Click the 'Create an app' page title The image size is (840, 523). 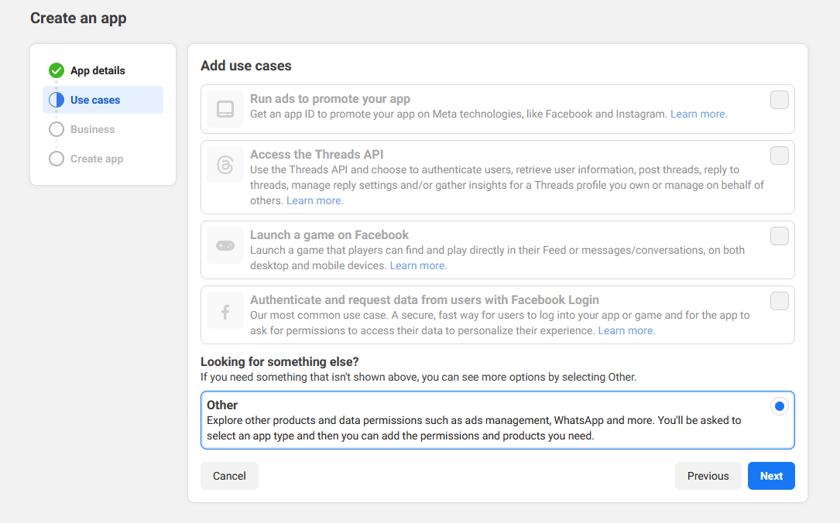tap(78, 19)
